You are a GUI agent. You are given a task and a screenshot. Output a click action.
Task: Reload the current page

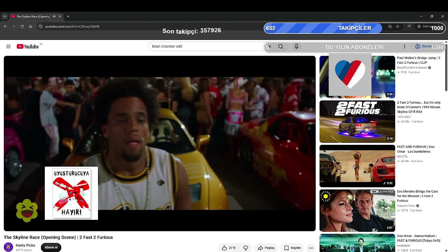(22, 26)
